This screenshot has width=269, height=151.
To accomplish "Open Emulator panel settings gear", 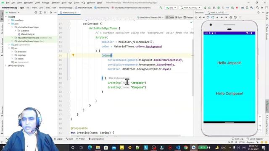I will pos(258,13).
